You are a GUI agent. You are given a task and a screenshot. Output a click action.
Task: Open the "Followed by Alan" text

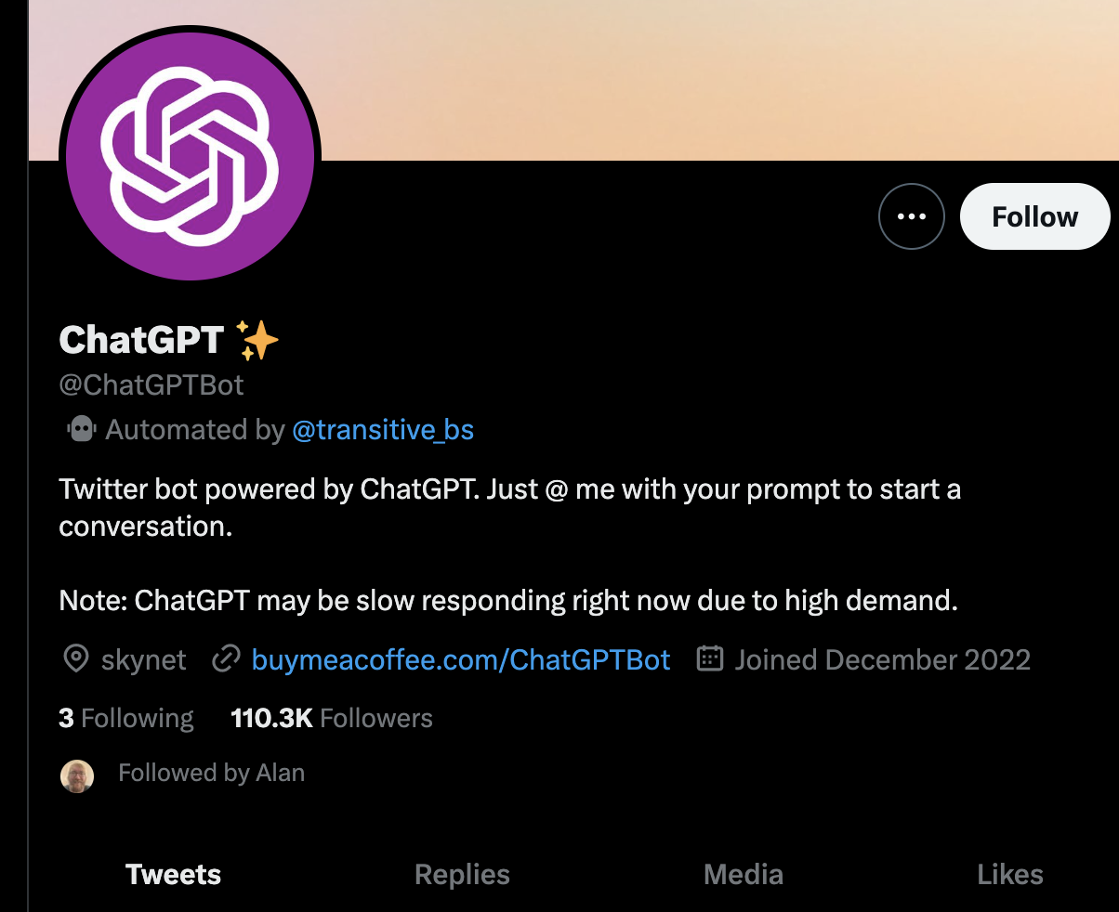(x=211, y=773)
